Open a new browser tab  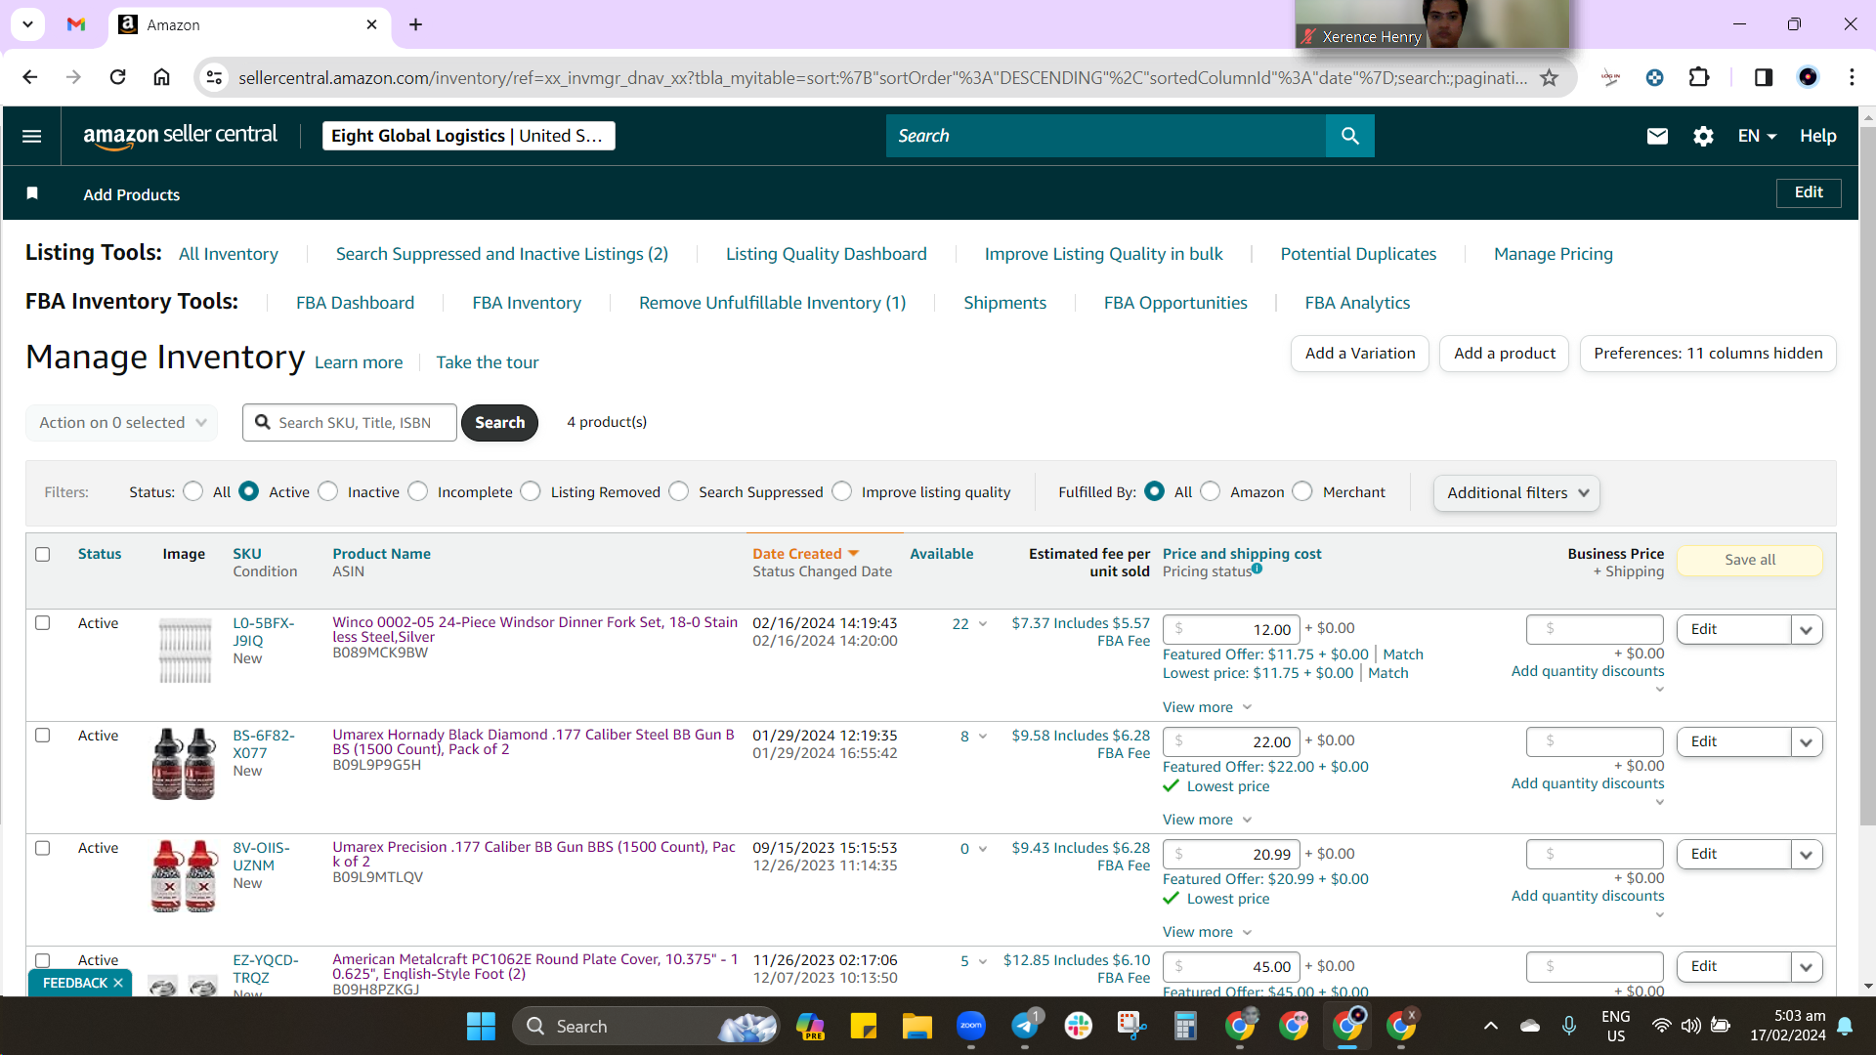coord(416,24)
